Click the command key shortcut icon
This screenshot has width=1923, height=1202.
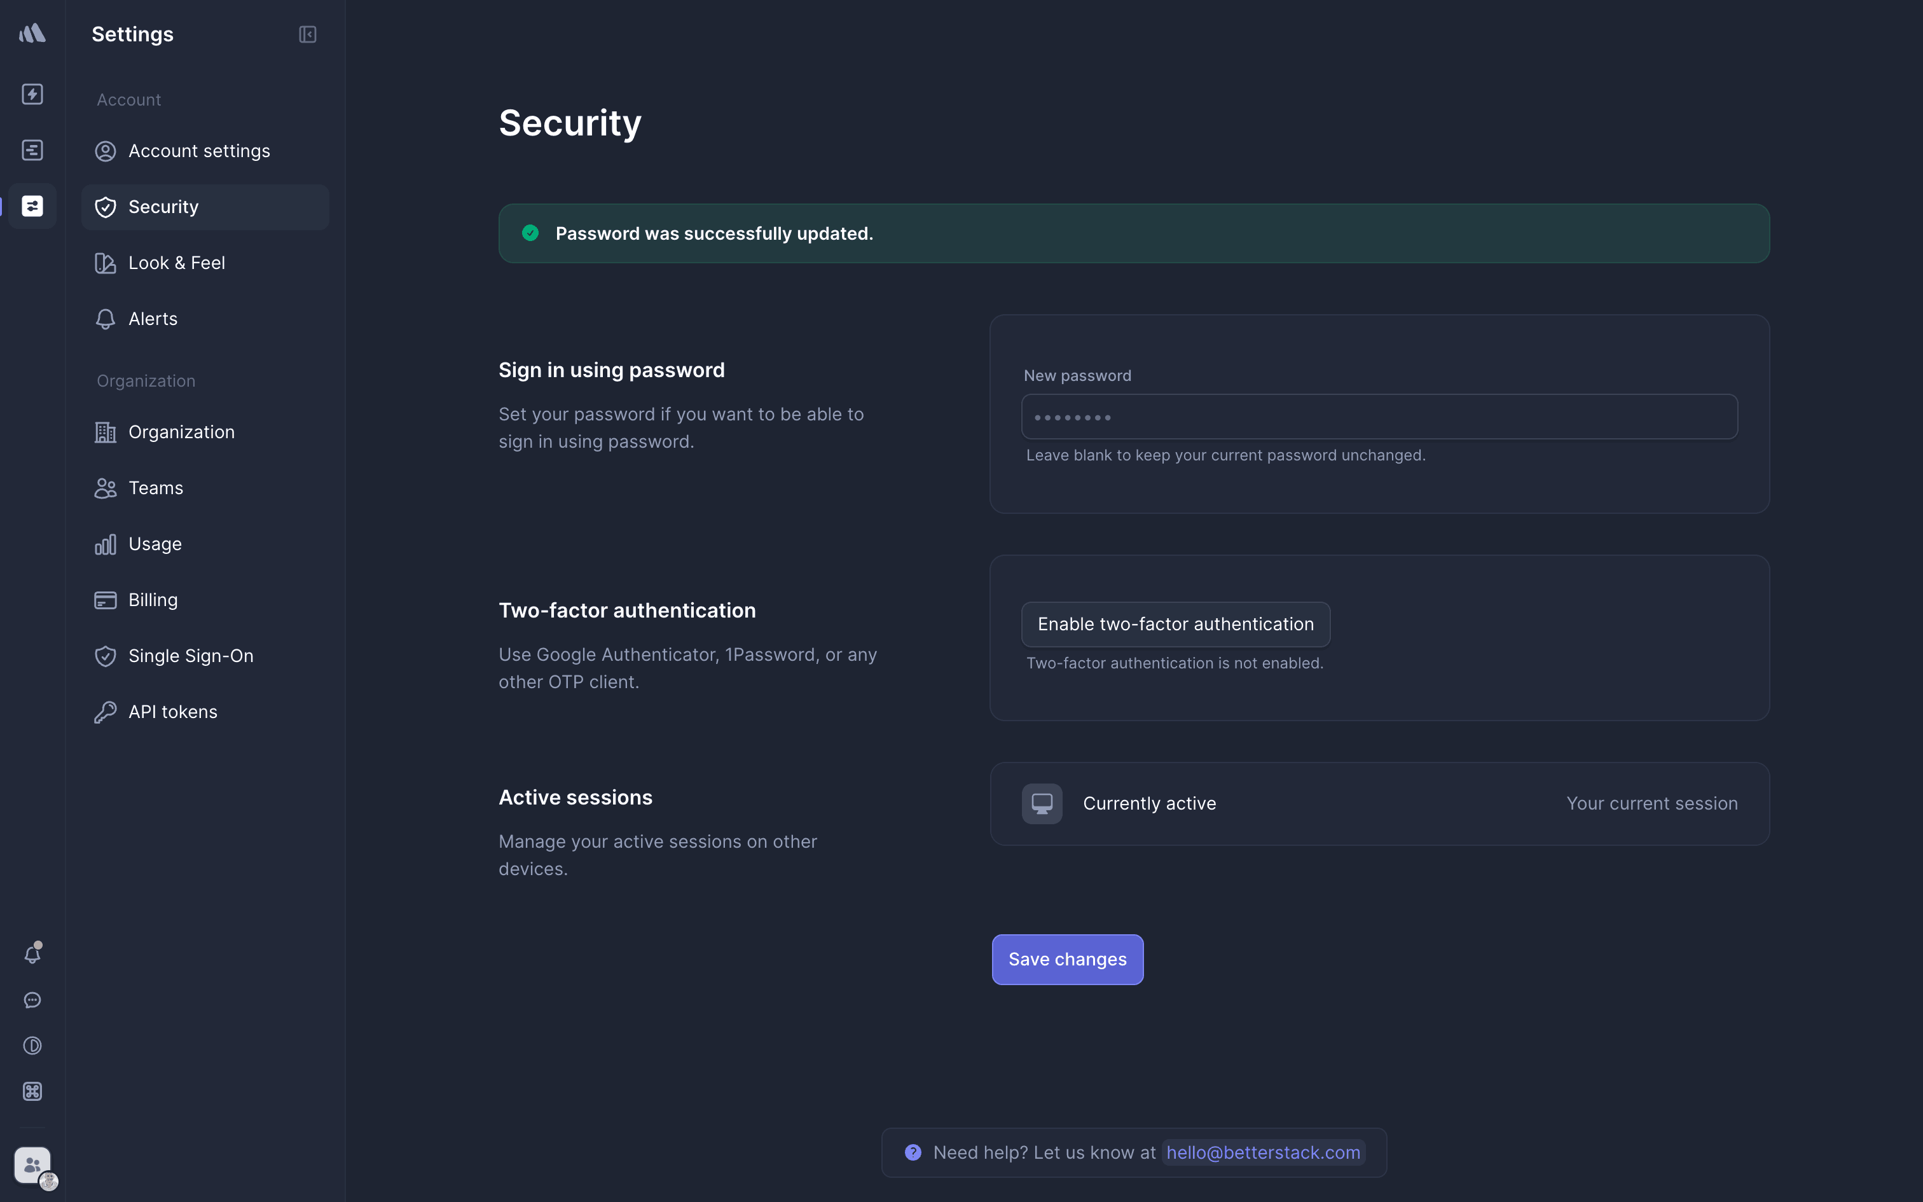32,1091
